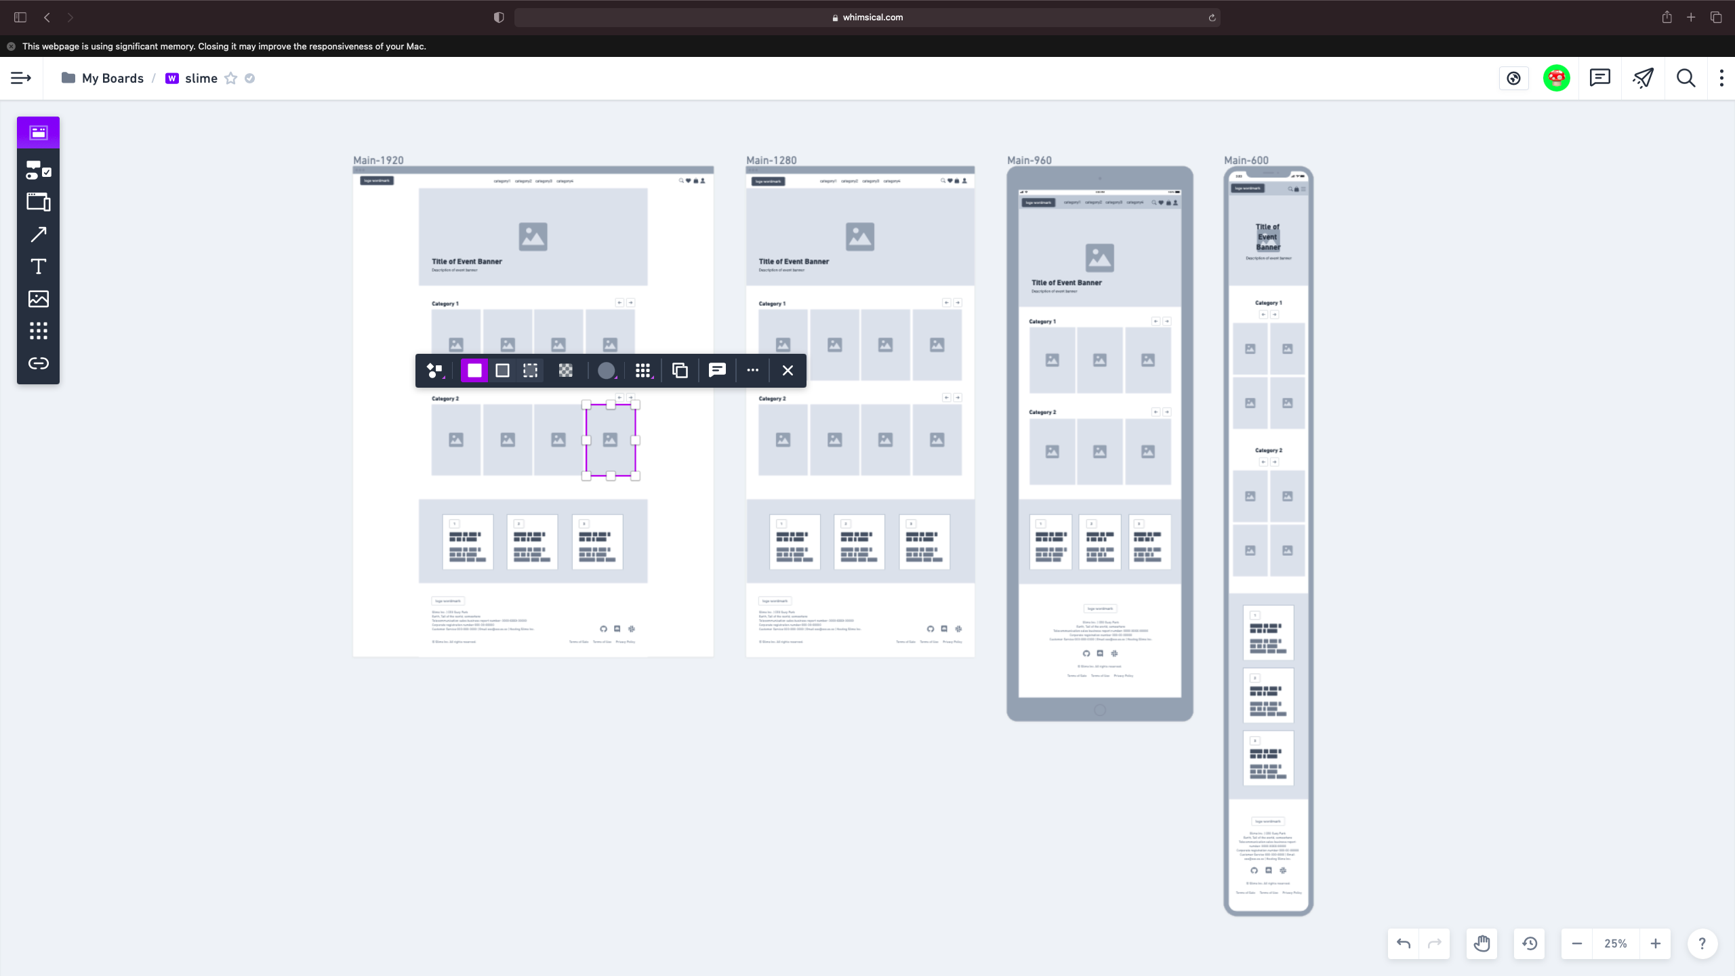This screenshot has width=1735, height=976.
Task: Open the three-dot board menu top right
Action: [x=1720, y=78]
